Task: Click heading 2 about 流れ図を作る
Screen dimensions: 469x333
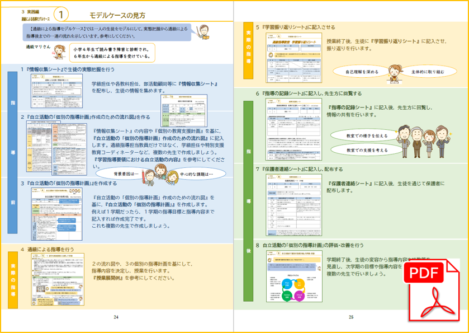Action: (x=85, y=117)
